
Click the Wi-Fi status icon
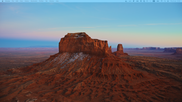(x=161, y=1)
